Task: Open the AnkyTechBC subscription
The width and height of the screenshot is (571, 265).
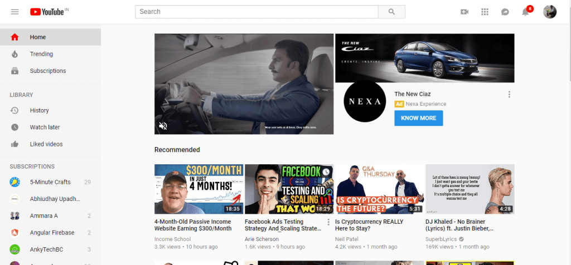Action: tap(50, 249)
